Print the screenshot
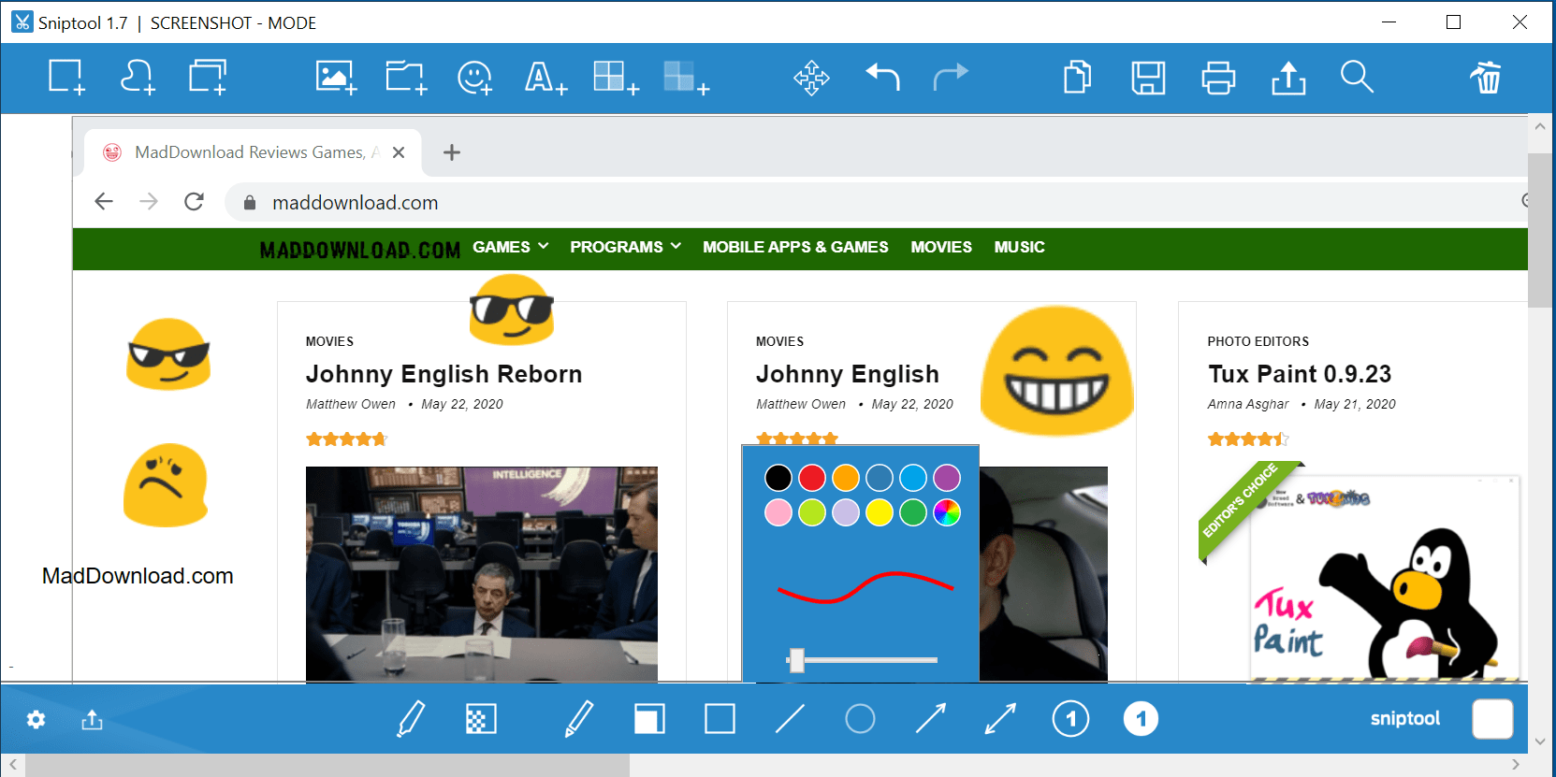 pos(1218,78)
